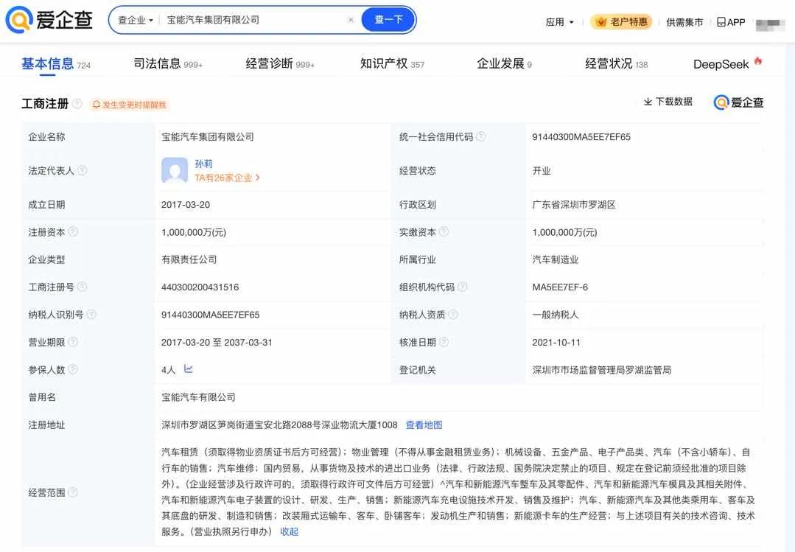This screenshot has width=795, height=552.
Task: Click the 爱企查 logo at top left
Action: pyautogui.click(x=49, y=20)
